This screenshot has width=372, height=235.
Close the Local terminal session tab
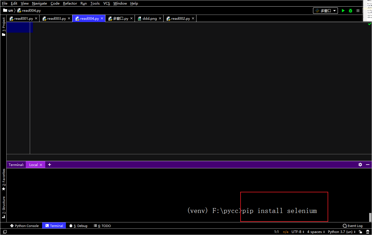[x=41, y=165]
